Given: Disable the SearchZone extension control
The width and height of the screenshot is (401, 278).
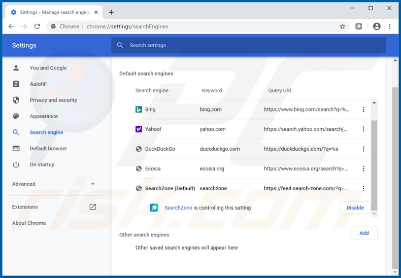Looking at the screenshot, I should [355, 207].
